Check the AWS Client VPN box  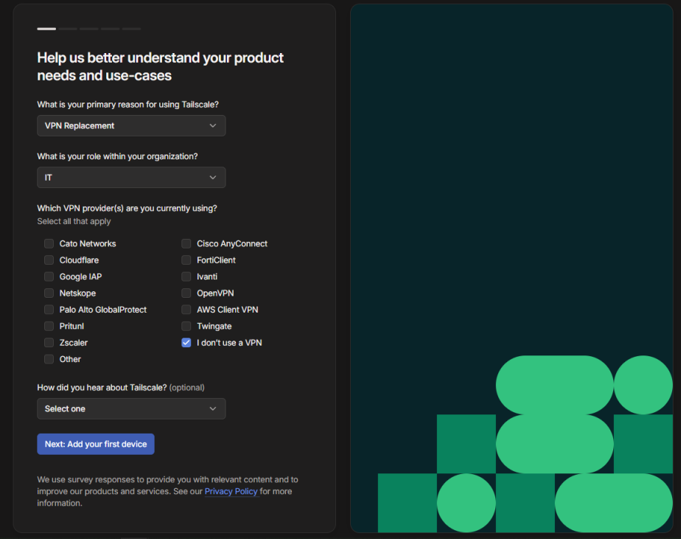(x=186, y=310)
